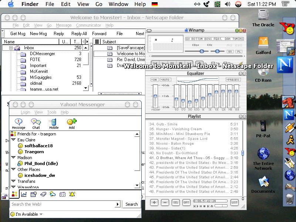Click the playlist LIST button
The width and height of the screenshot is (296, 222).
[x=234, y=202]
